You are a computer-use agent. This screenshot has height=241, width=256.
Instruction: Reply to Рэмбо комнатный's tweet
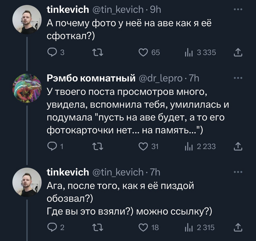click(x=52, y=146)
